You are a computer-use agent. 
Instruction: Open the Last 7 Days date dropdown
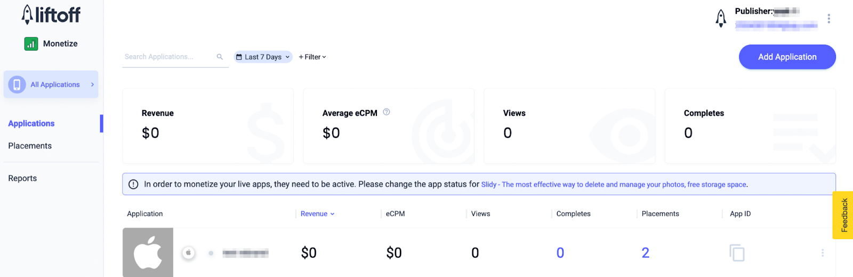coord(263,57)
